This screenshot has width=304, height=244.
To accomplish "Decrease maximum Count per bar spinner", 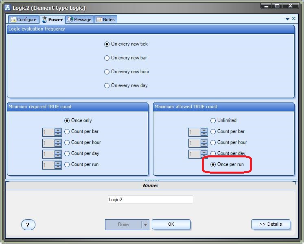I will (204, 134).
